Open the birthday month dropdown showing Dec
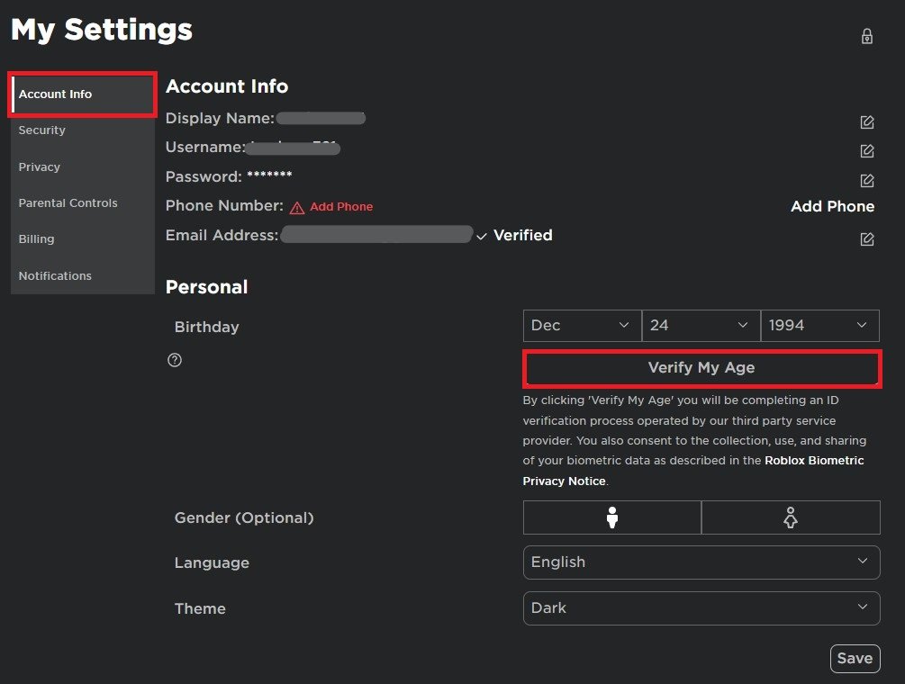 581,326
